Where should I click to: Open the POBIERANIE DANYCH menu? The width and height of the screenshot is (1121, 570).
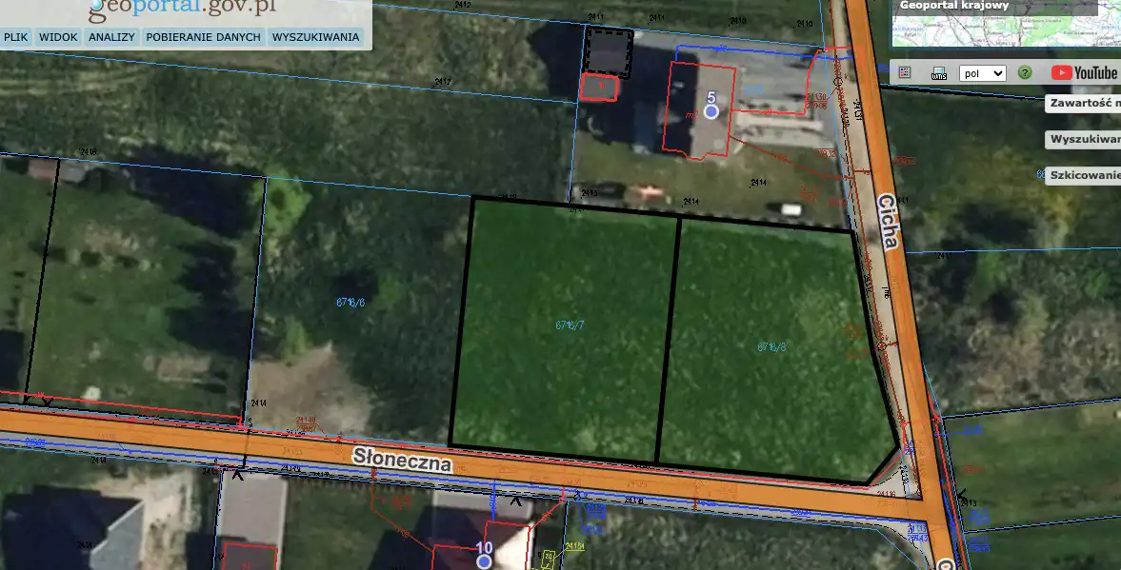click(203, 37)
